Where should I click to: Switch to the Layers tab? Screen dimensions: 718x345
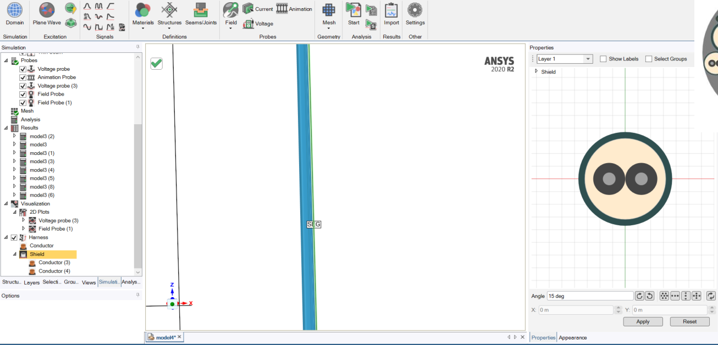coord(32,282)
